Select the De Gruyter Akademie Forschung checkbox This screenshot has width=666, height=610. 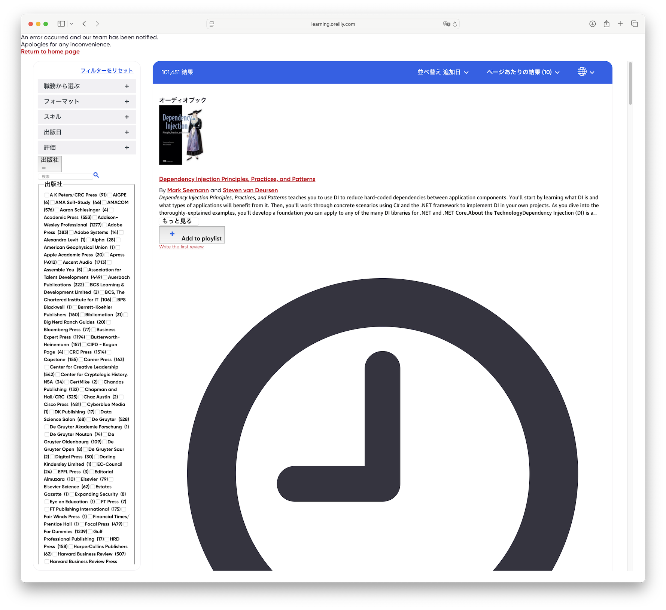click(x=47, y=427)
